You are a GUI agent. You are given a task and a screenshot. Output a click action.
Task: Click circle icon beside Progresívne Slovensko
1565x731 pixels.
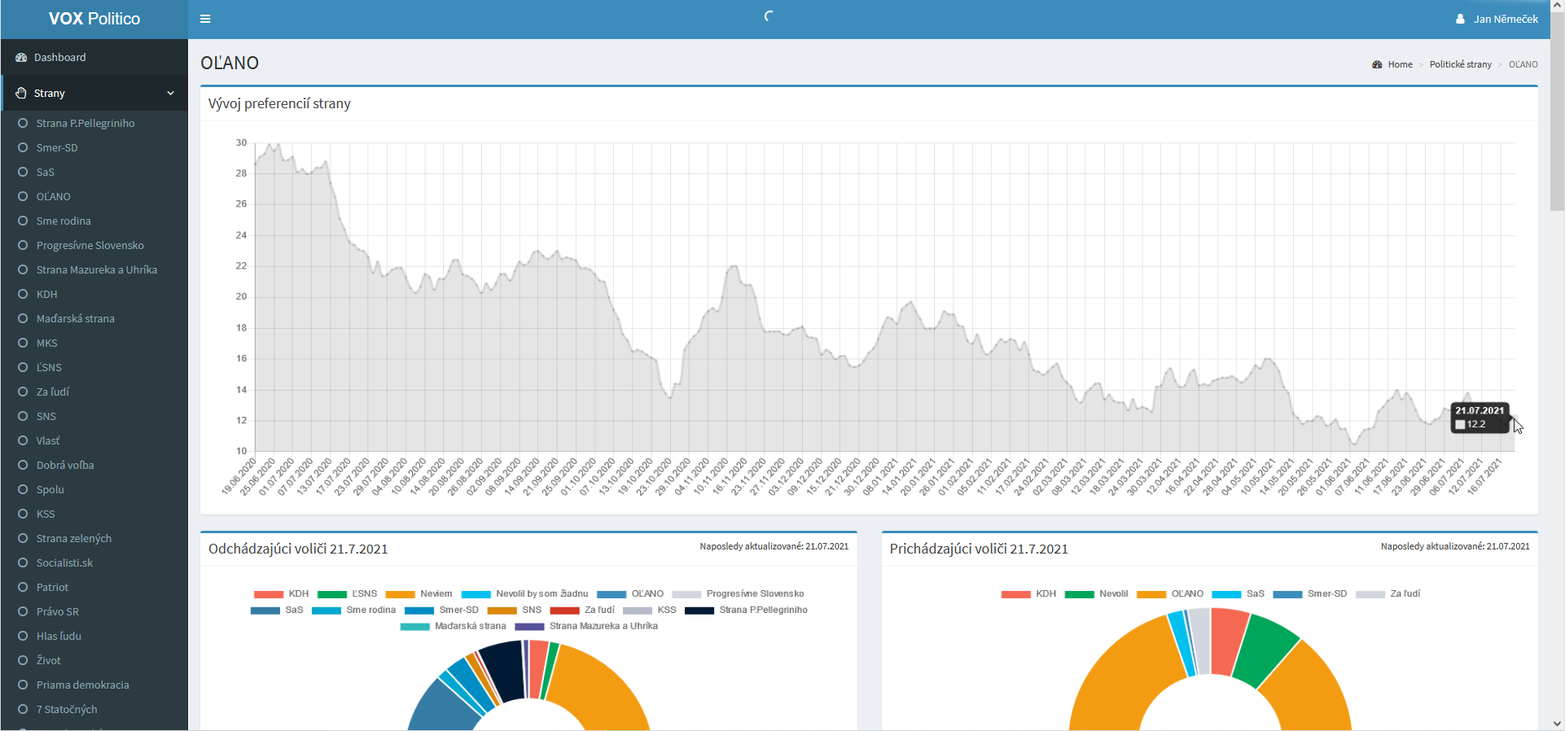click(x=23, y=245)
